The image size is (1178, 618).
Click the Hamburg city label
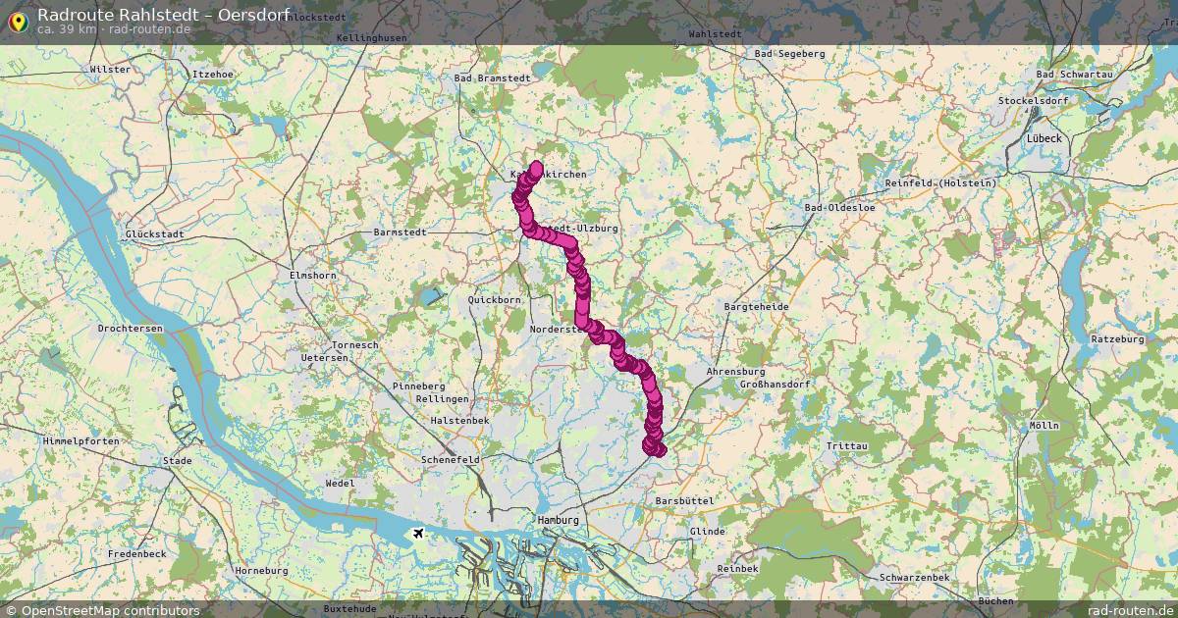point(559,520)
